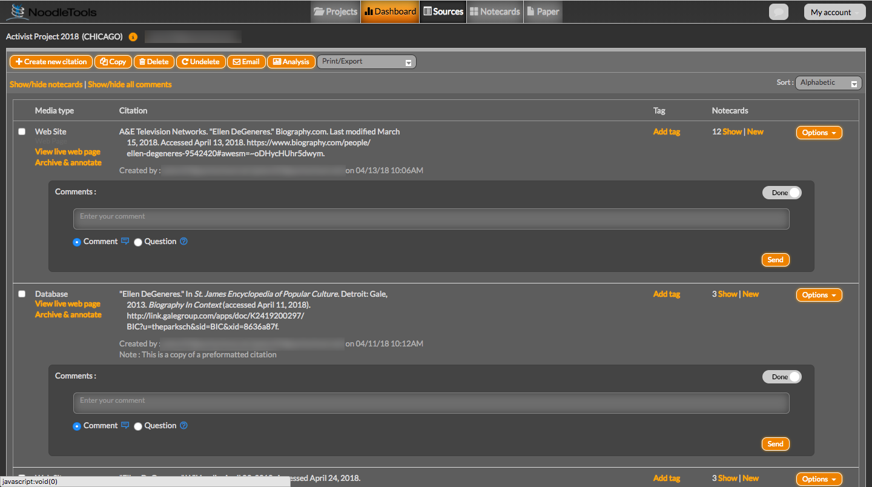Open the Paper tab
This screenshot has width=872, height=487.
[x=543, y=12]
